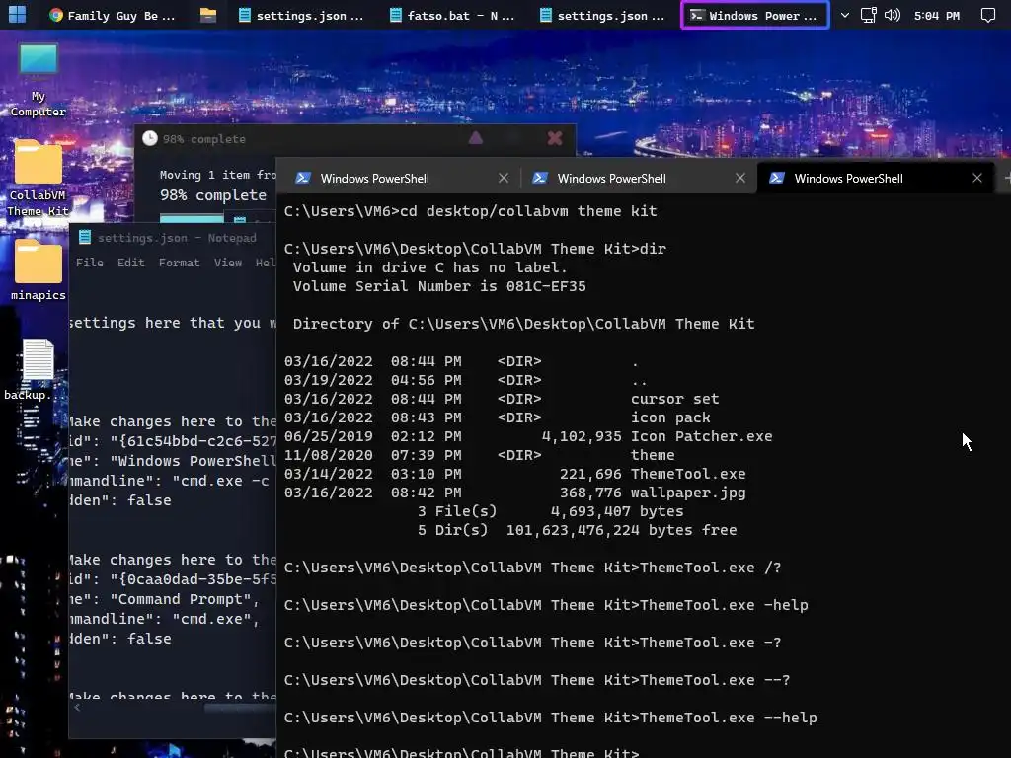Switch to Family Guy Chrome taskbar item

tap(113, 15)
